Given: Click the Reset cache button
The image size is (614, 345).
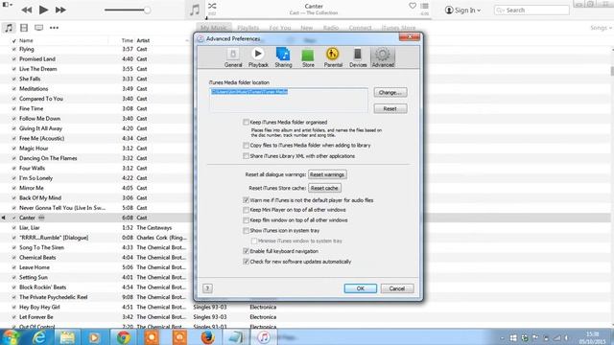Looking at the screenshot, I should click(x=324, y=188).
